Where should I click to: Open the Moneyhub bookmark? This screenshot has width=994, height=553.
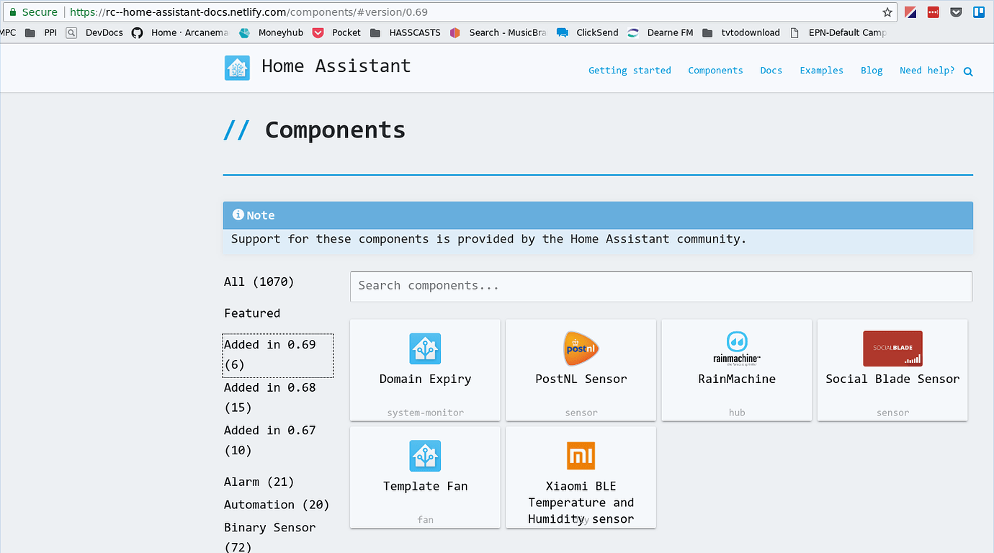click(272, 32)
